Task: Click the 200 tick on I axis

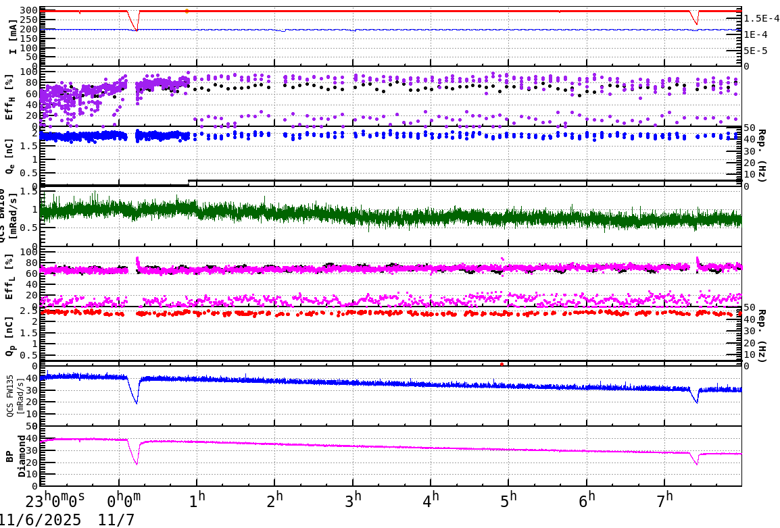Action: 30,29
